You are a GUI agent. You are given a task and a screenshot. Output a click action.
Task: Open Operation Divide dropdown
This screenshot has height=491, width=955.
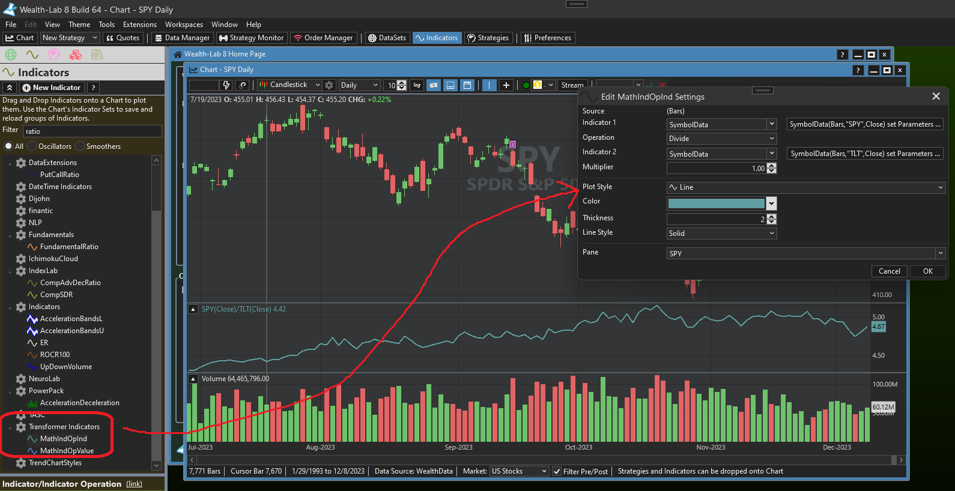click(x=722, y=139)
